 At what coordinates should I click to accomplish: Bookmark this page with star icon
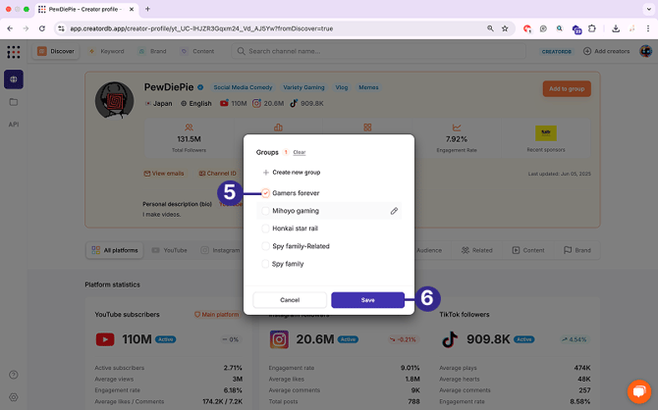505,28
